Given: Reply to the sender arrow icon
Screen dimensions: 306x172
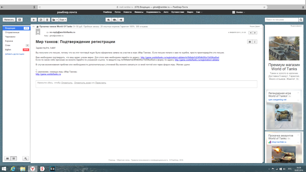Looking at the screenshot, I should pyautogui.click(x=108, y=20).
